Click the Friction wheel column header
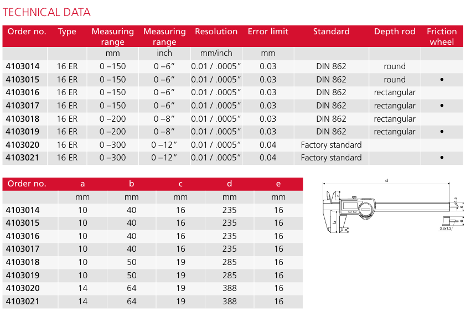471x317 pixels. pos(442,37)
